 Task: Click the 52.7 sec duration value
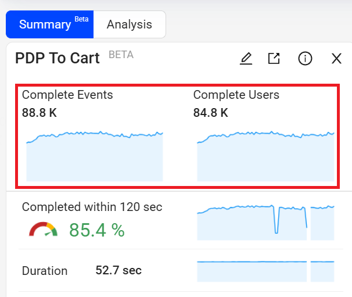click(118, 271)
